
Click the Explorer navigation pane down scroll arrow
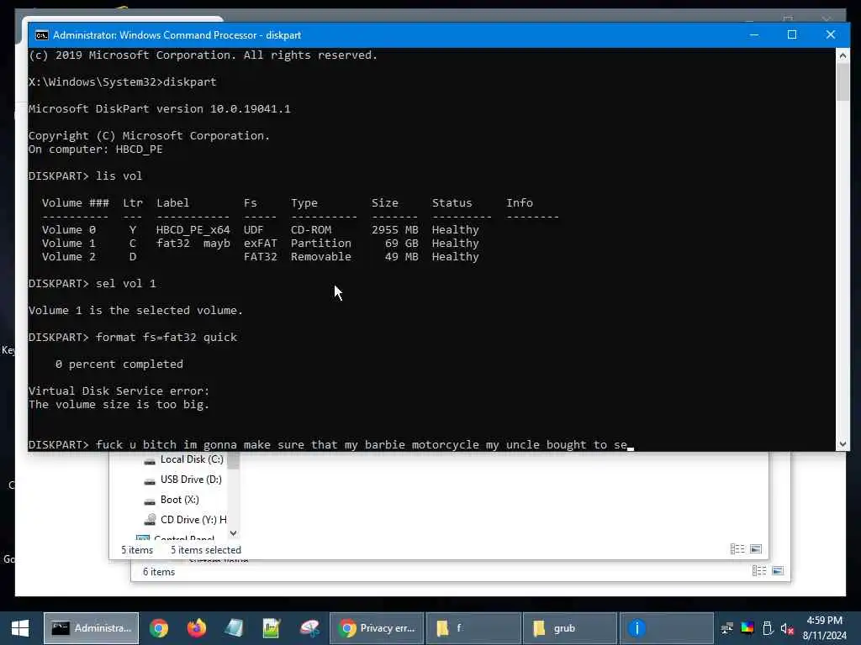pos(234,533)
